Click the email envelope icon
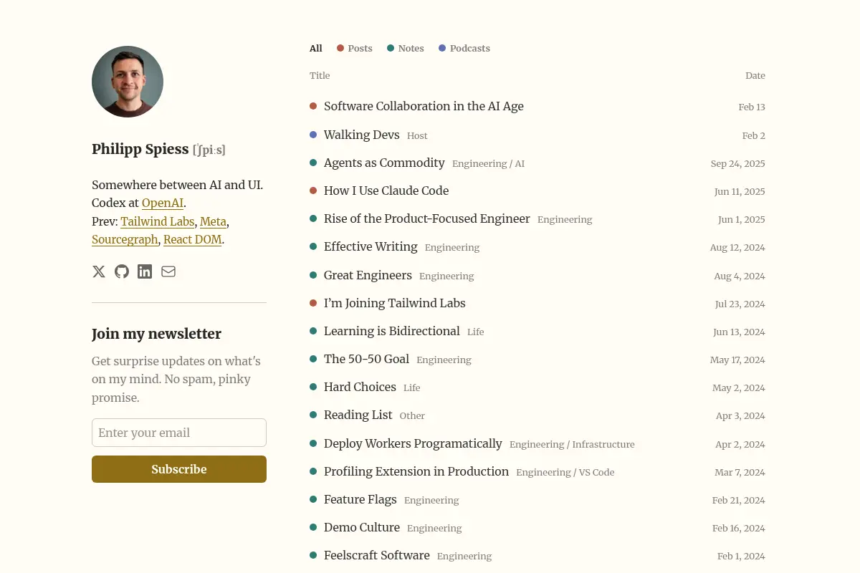The height and width of the screenshot is (573, 860). click(x=168, y=271)
